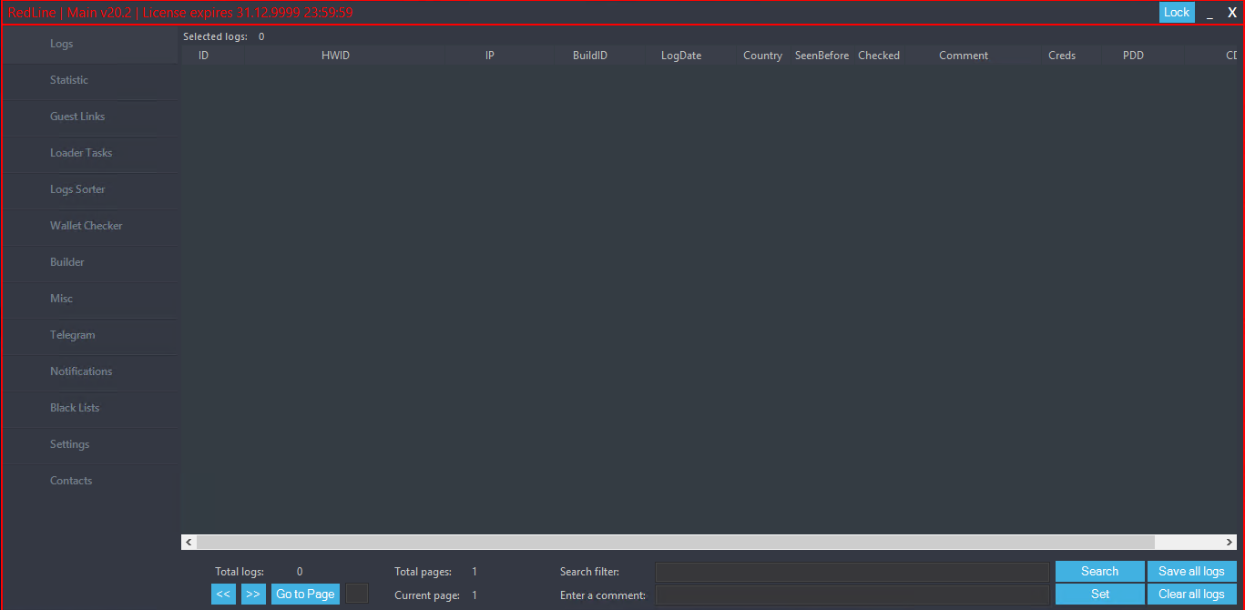Select Contacts in the sidebar
1245x610 pixels.
[71, 481]
